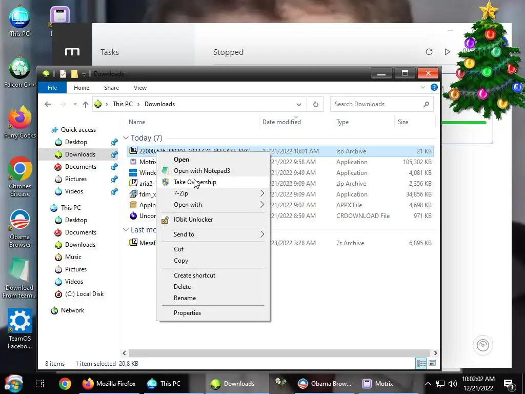Click Chrome icon pinned on taskbar
525x394 pixels.
65,384
